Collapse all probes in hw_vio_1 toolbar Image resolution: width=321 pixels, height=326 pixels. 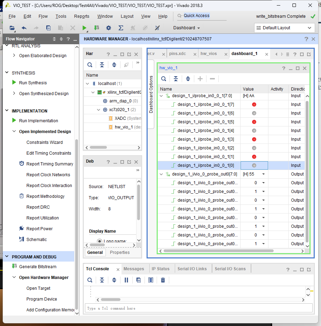(x=176, y=79)
